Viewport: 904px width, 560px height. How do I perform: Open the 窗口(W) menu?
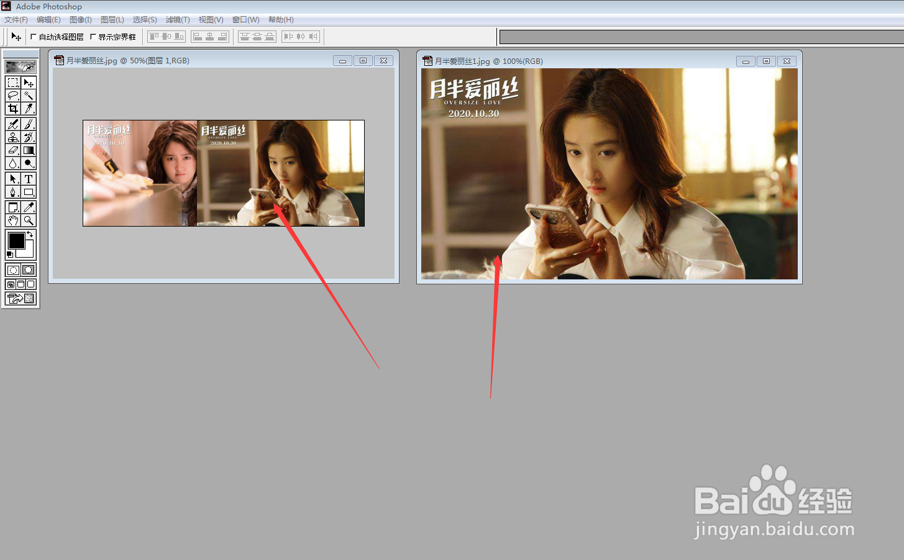[x=246, y=20]
